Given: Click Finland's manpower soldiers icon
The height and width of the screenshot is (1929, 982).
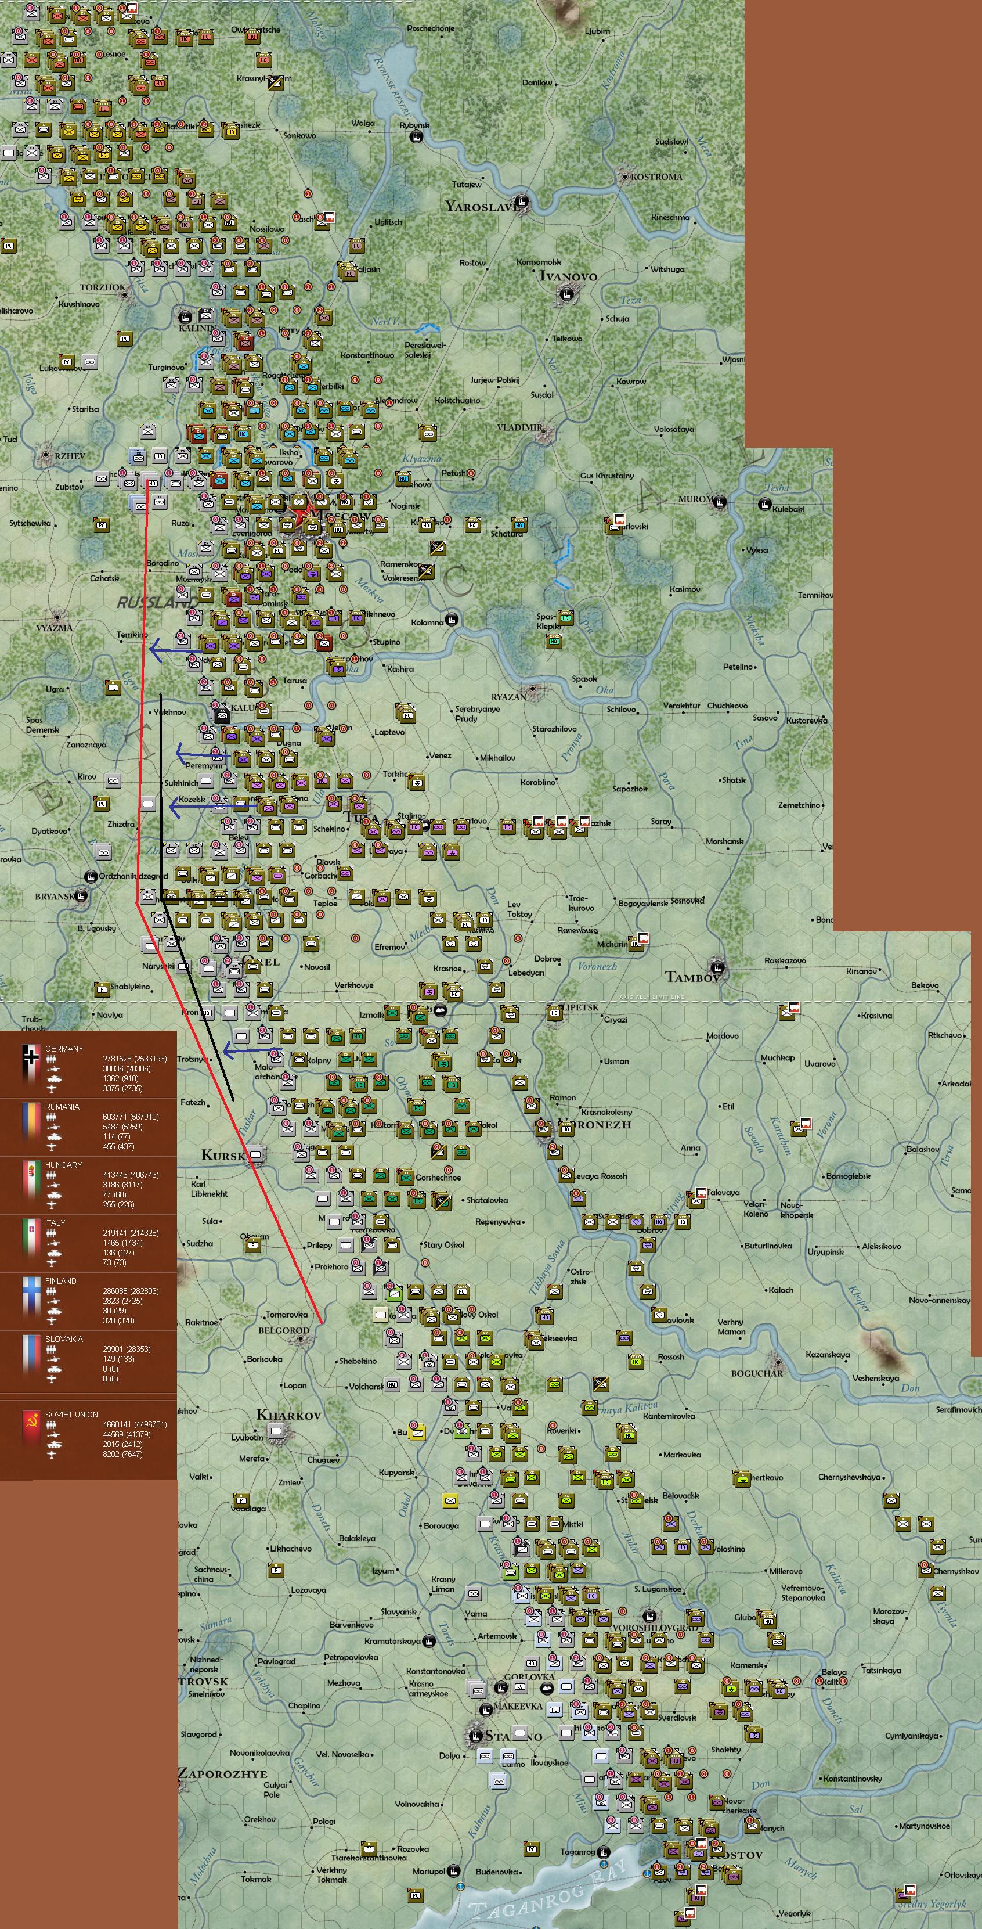Looking at the screenshot, I should [x=52, y=1291].
